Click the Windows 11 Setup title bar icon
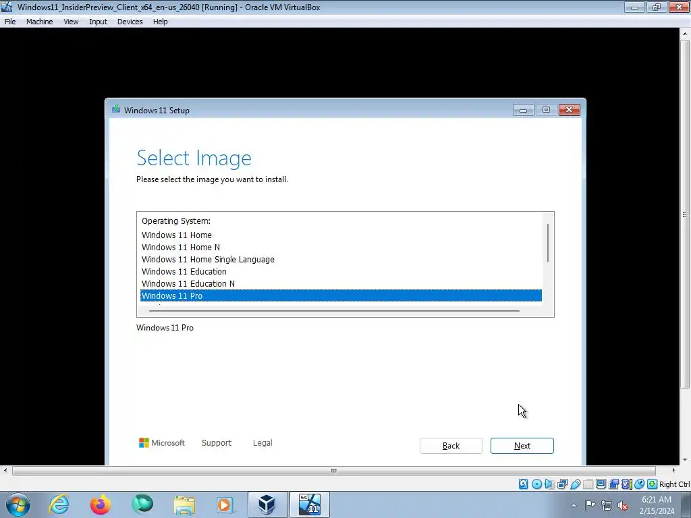 click(116, 109)
